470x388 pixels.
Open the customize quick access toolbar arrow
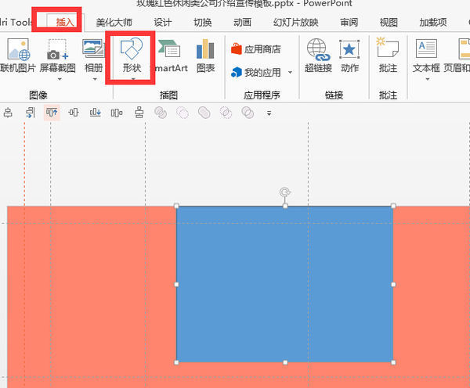point(269,113)
